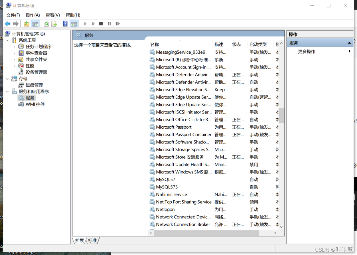This screenshot has width=357, height=255.
Task: Select the Microsoft Passport service
Action: click(x=214, y=127)
